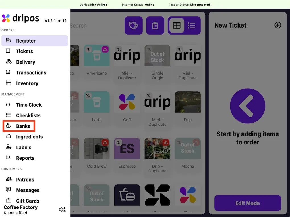
Task: Open Inventory from the sidebar
Action: click(27, 83)
